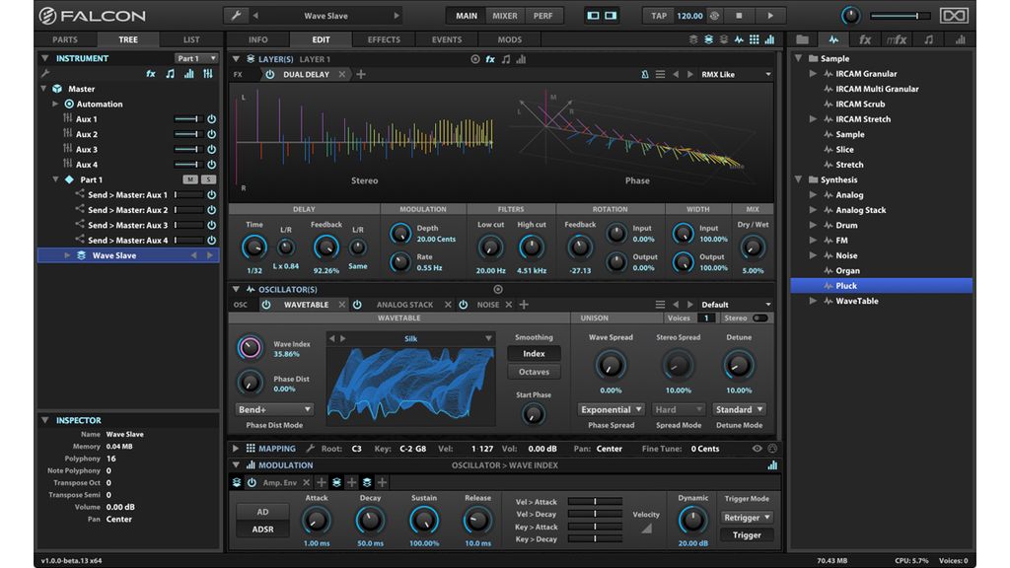The image size is (1010, 568).
Task: Open the Retrigger trigger mode dropdown
Action: coord(747,517)
